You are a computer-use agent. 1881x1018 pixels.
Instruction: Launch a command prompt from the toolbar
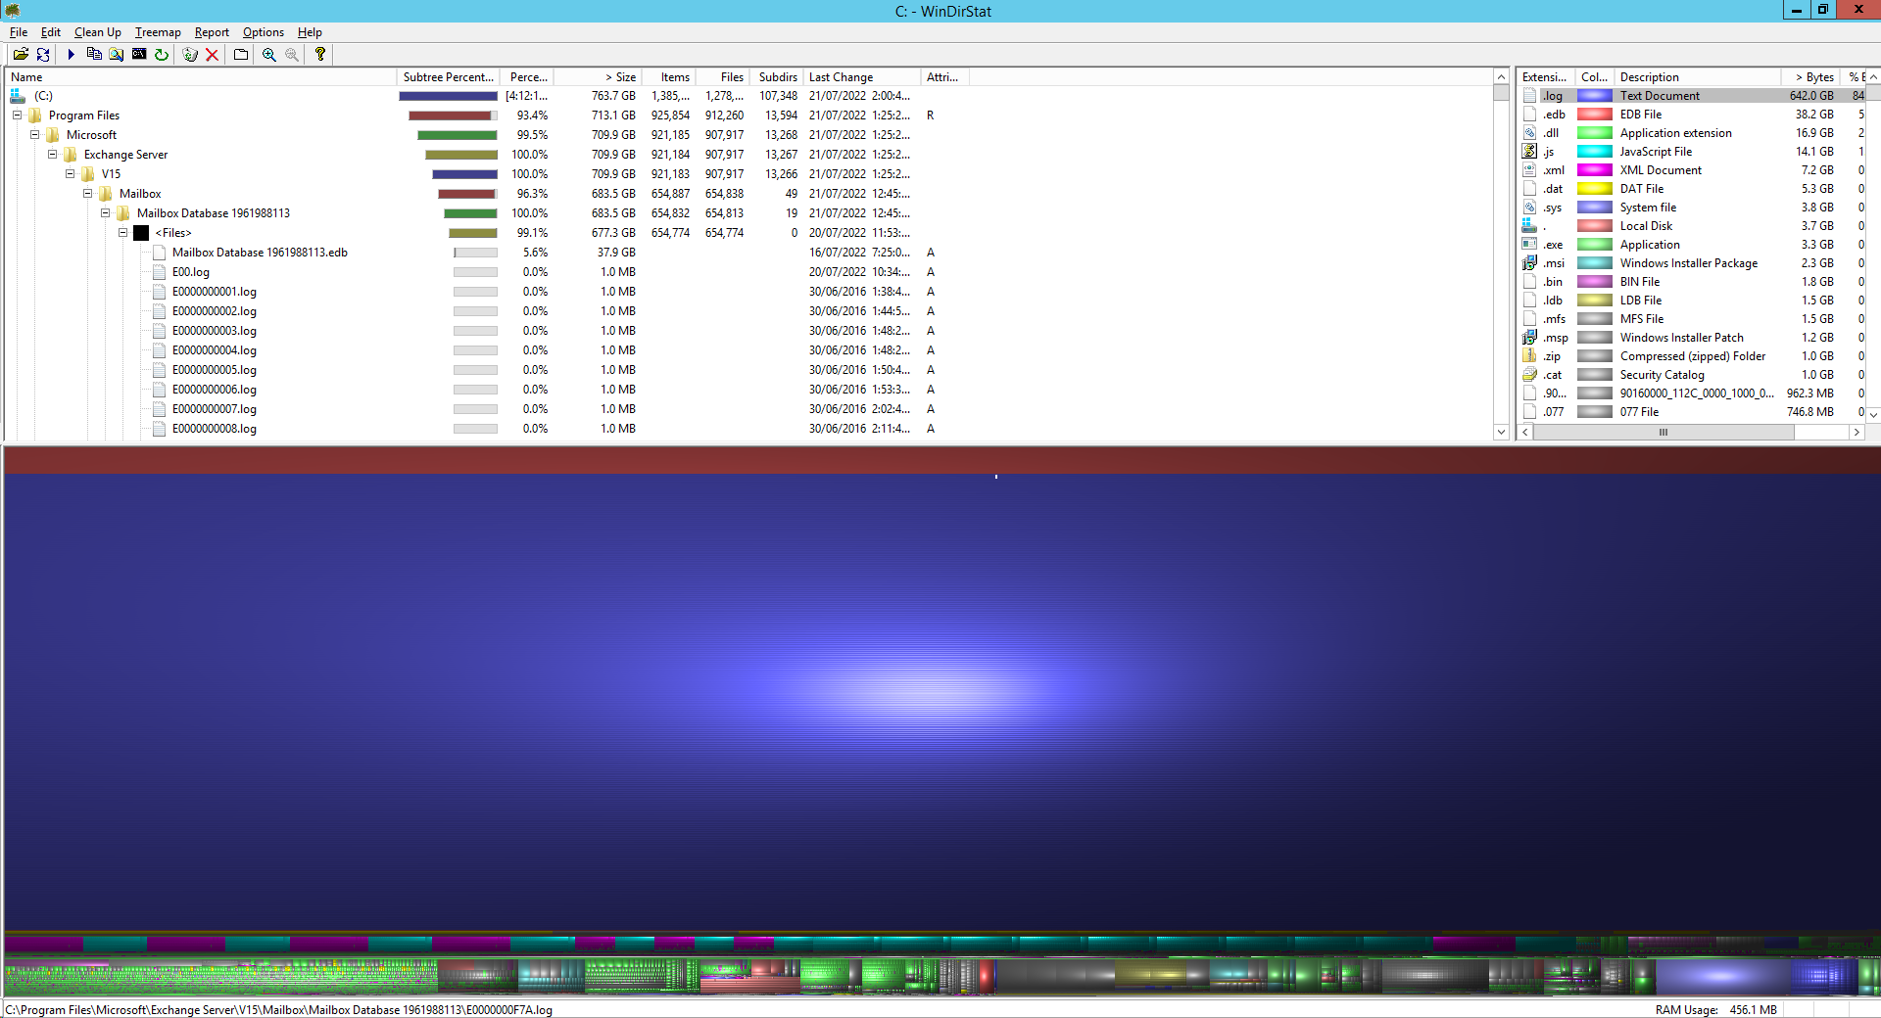pos(139,54)
